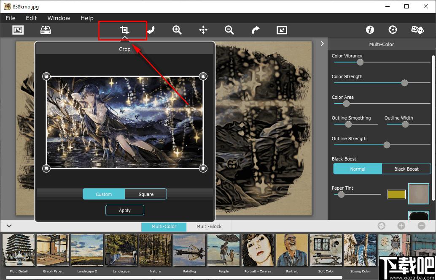Click the zoom in magnifier icon
Image resolution: width=436 pixels, height=280 pixels.
tap(177, 30)
